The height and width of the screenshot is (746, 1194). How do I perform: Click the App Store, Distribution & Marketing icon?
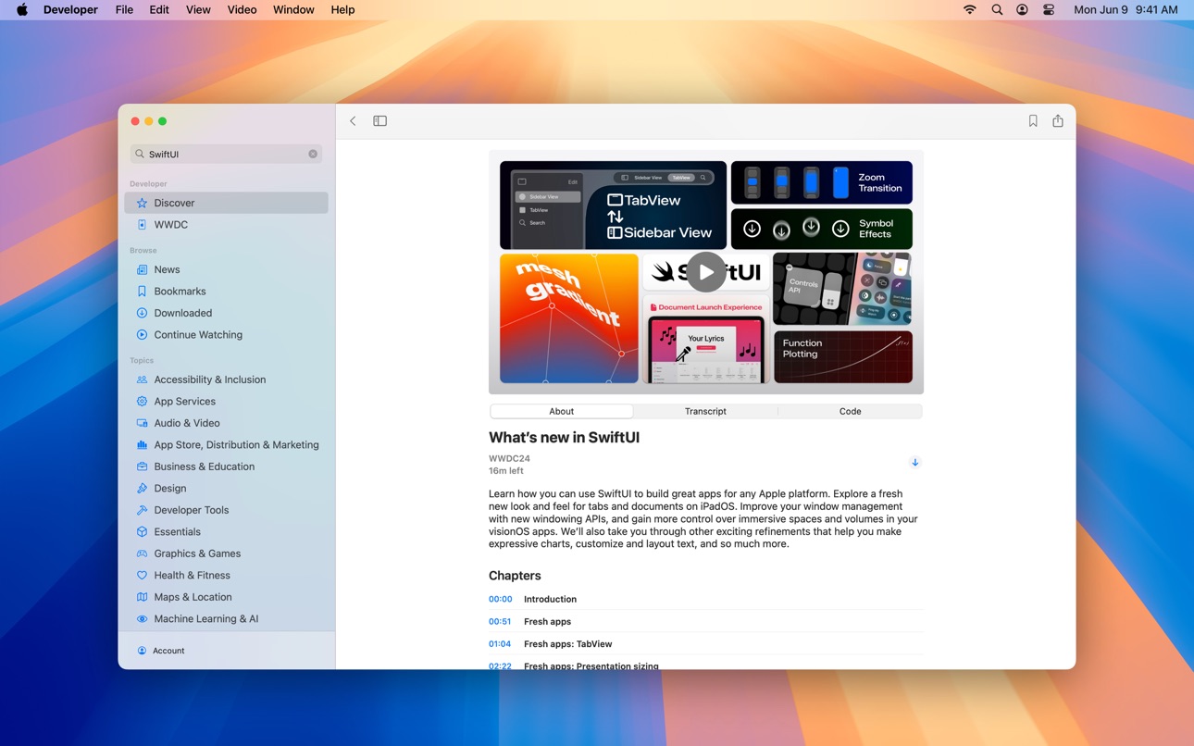click(x=142, y=445)
